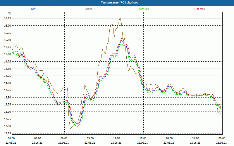The image size is (234, 146).
Task: Click the 15,25 y-axis value
Action: coord(8,47)
